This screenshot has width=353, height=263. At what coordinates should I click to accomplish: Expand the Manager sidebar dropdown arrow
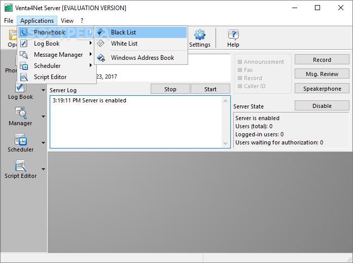click(44, 117)
